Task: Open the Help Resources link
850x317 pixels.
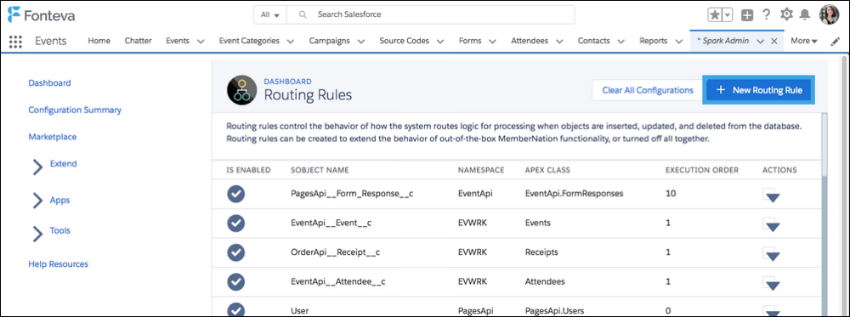Action: (58, 264)
